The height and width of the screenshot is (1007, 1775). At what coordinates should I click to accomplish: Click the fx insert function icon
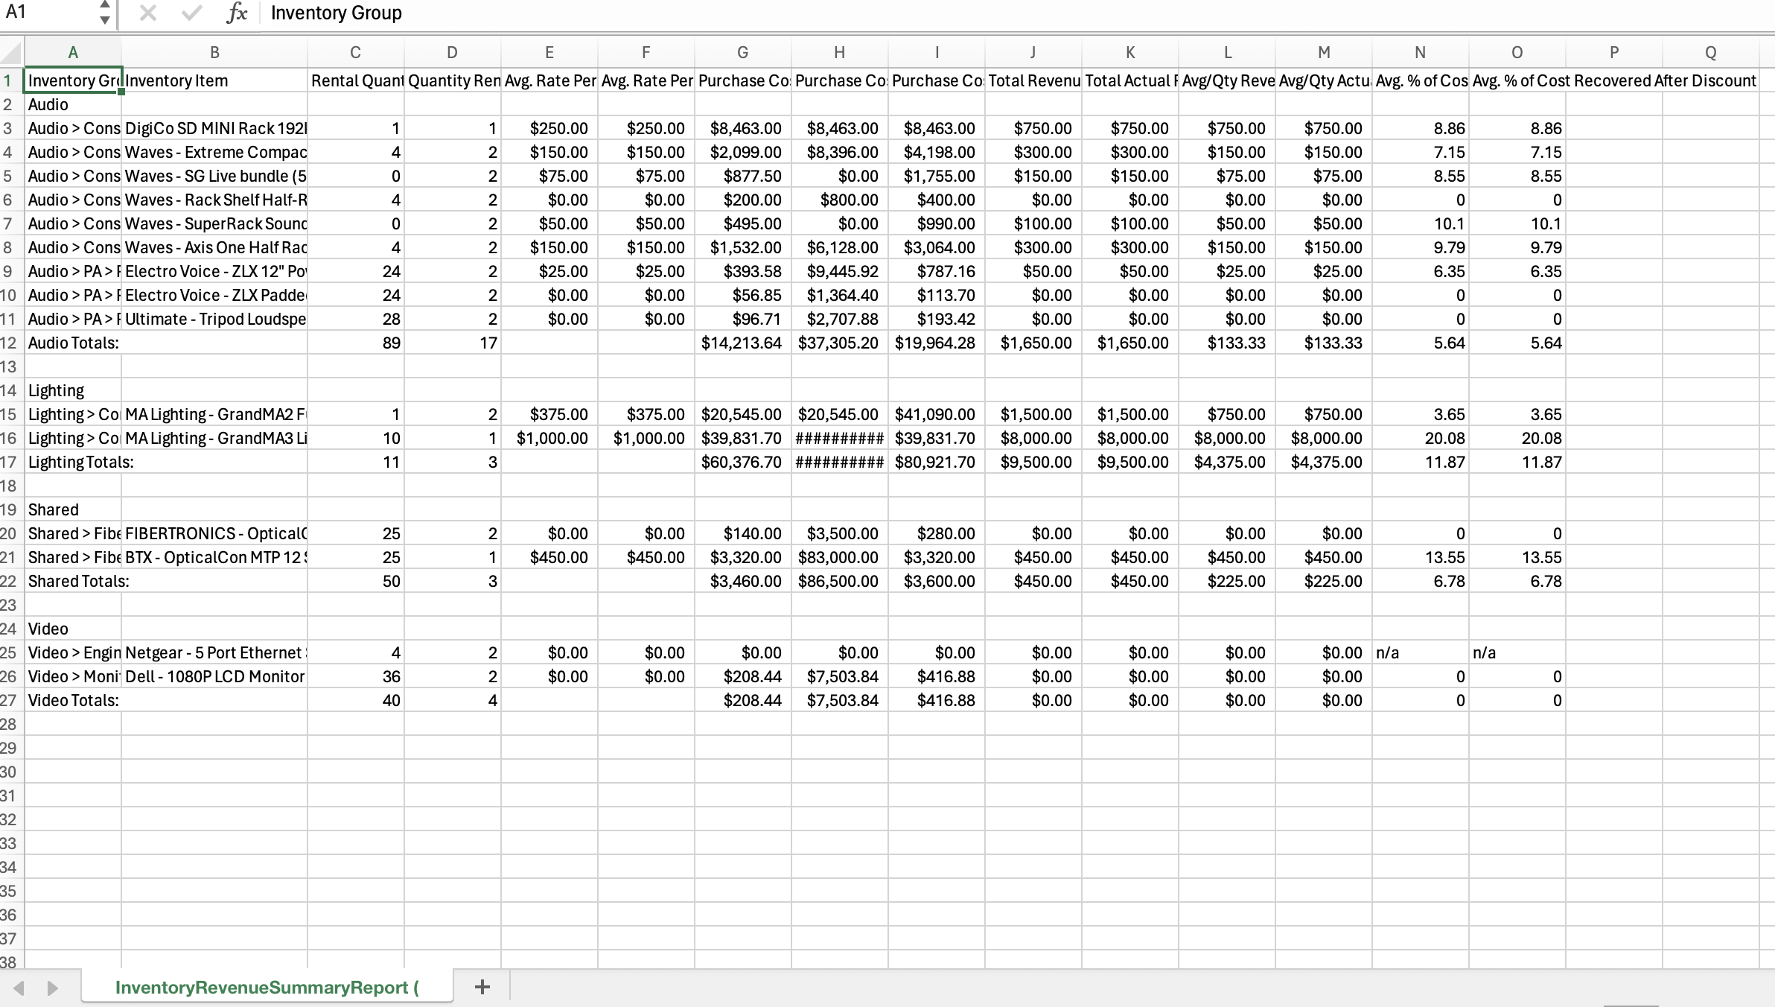click(237, 13)
